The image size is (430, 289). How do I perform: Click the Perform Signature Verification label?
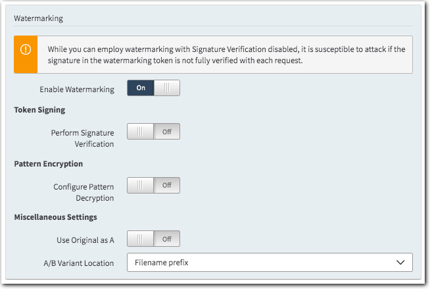click(x=82, y=138)
